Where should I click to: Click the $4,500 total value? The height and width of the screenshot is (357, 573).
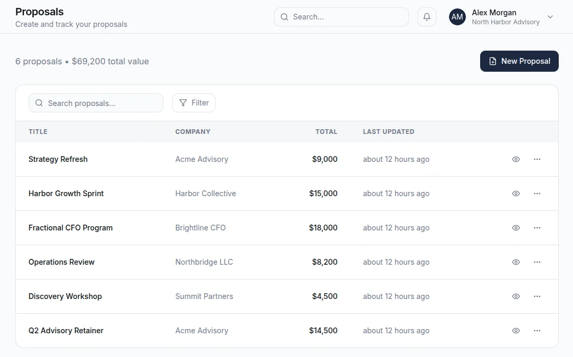(324, 296)
